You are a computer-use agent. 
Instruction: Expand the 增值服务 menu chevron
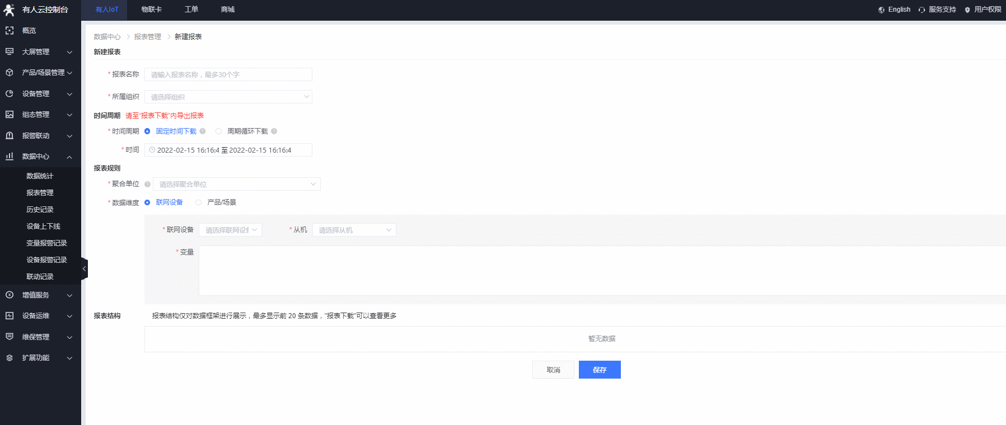coord(69,295)
